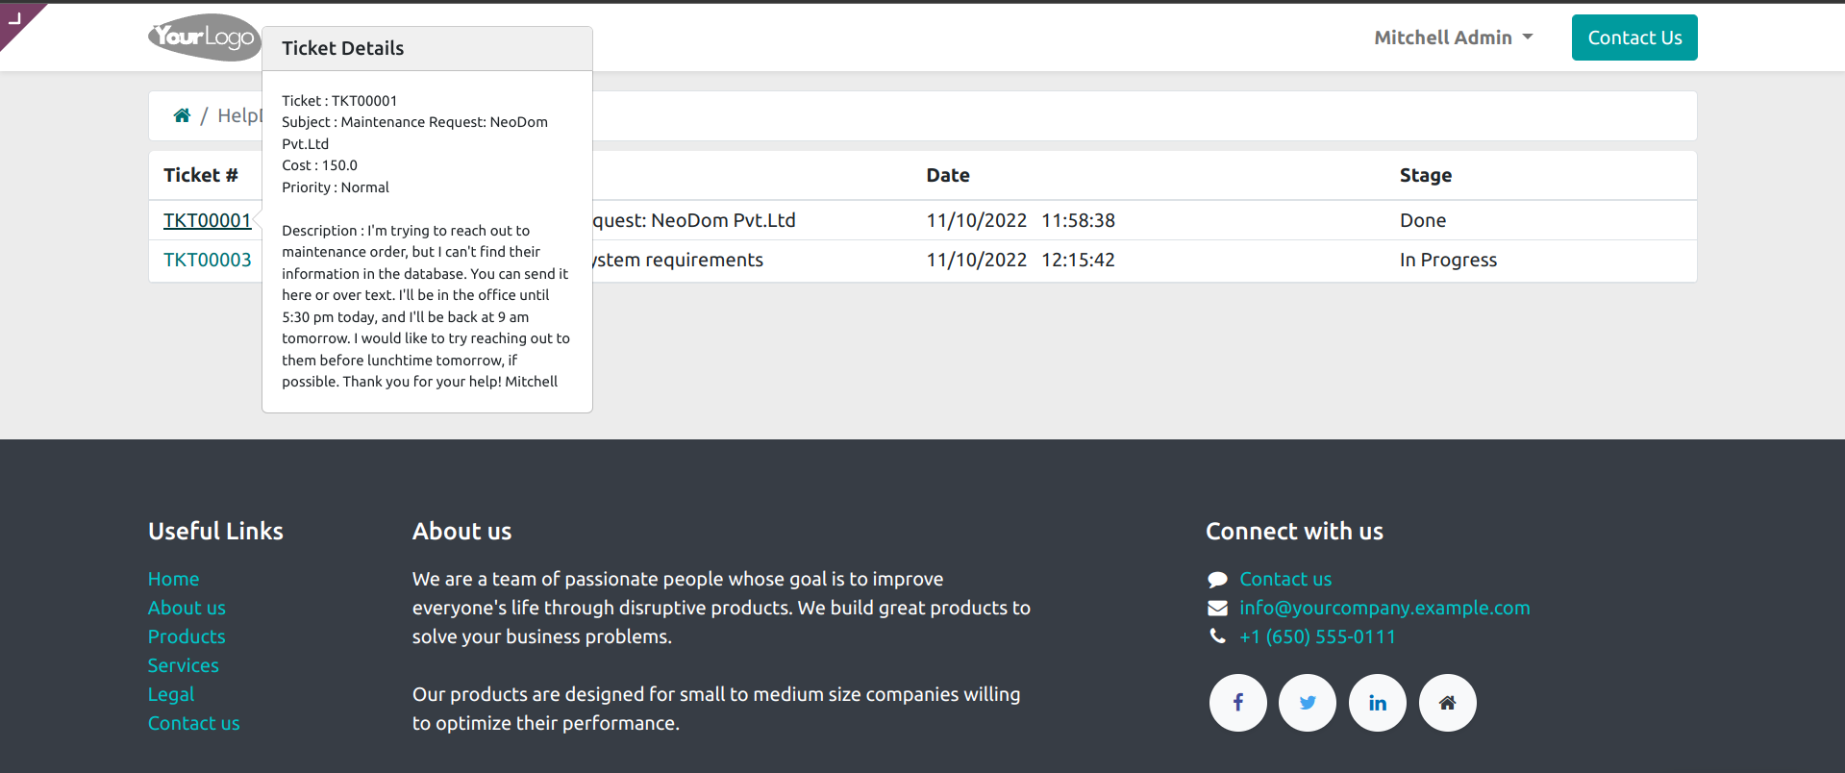Click the YourLogo company logo
This screenshot has height=773, width=1845.
click(204, 37)
